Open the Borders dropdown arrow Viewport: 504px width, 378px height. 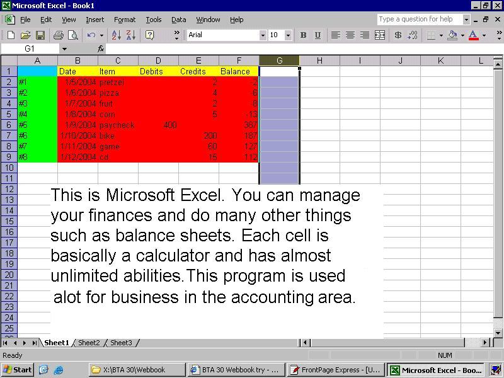(x=441, y=35)
